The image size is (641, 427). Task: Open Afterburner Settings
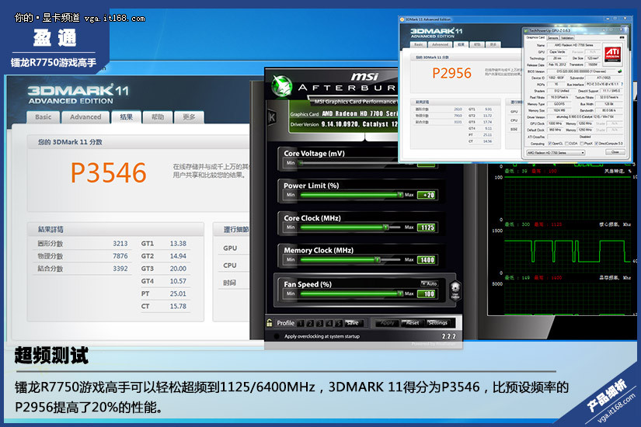tap(437, 323)
